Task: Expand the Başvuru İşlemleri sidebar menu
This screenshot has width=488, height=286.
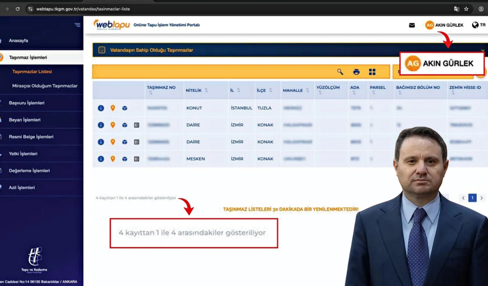Action: click(x=27, y=103)
